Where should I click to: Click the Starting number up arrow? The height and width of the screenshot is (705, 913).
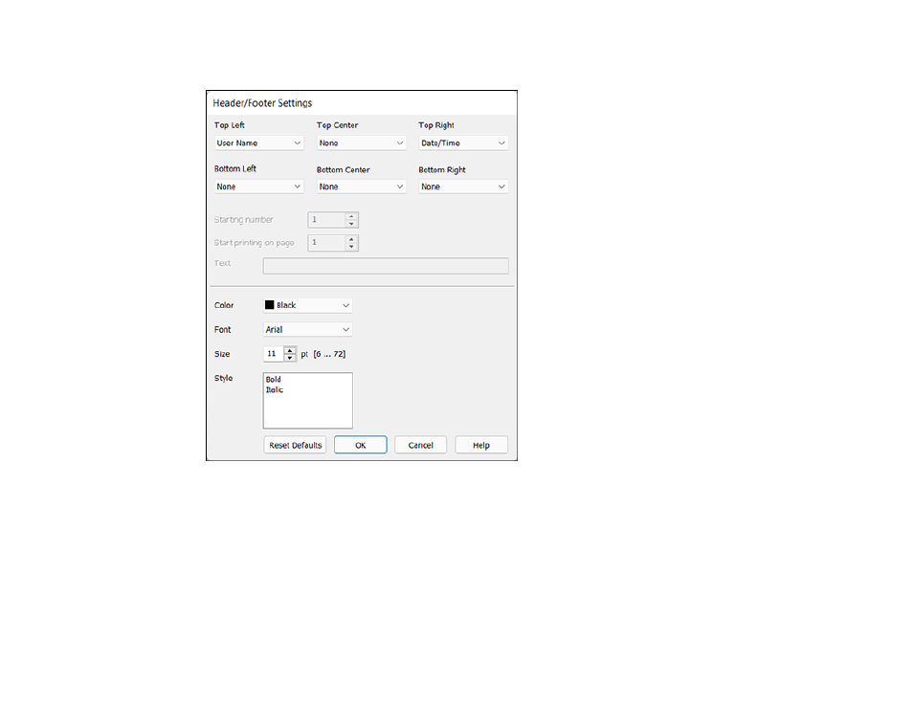tap(351, 216)
